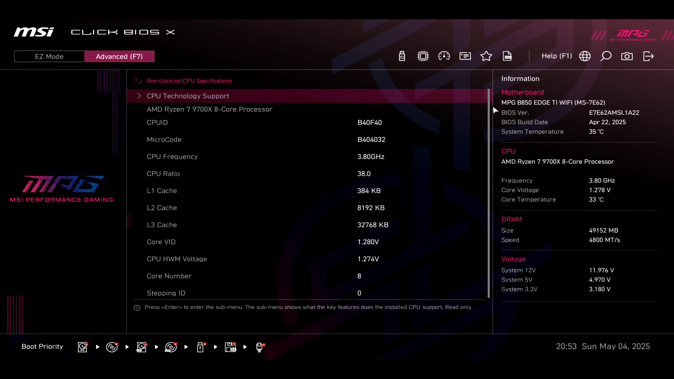Click the network boot device icon
The width and height of the screenshot is (674, 379).
260,347
